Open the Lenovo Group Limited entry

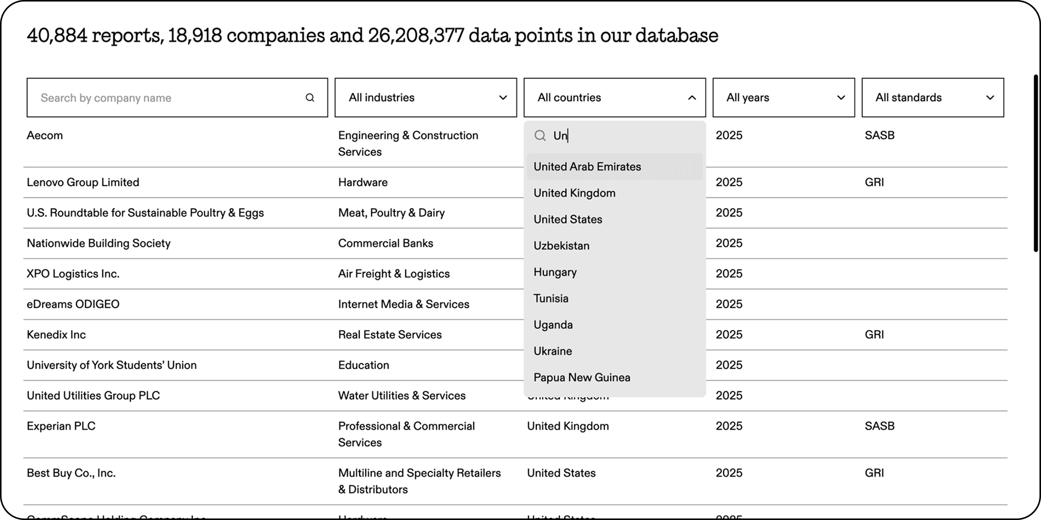coord(83,182)
